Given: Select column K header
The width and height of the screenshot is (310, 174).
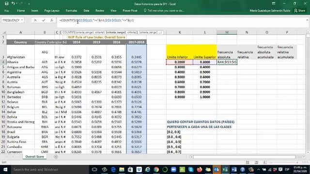Looking at the screenshot, I should coord(180,32).
